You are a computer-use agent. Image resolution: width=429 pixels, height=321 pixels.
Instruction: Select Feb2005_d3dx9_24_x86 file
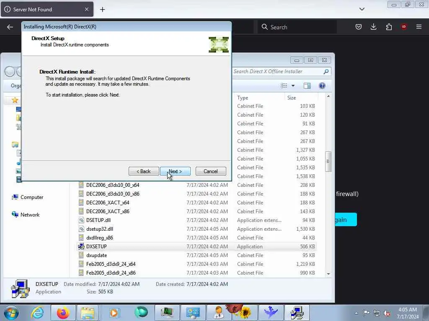click(197, 273)
